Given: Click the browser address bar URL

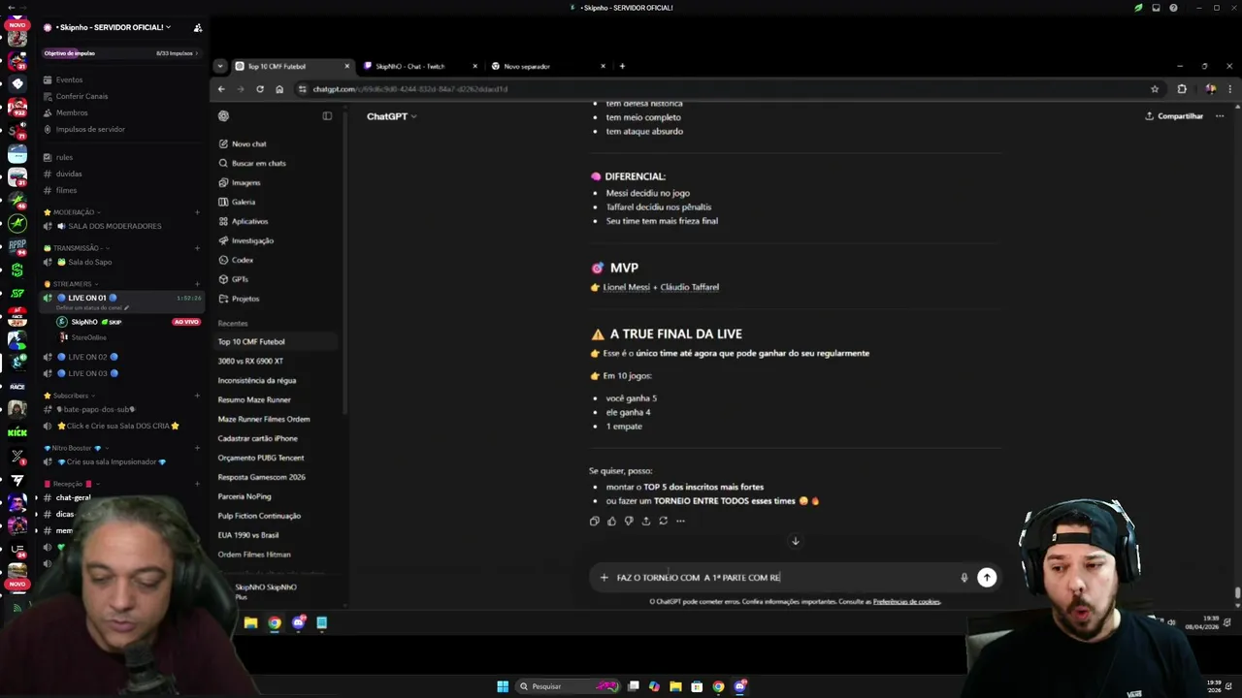Looking at the screenshot, I should point(409,89).
